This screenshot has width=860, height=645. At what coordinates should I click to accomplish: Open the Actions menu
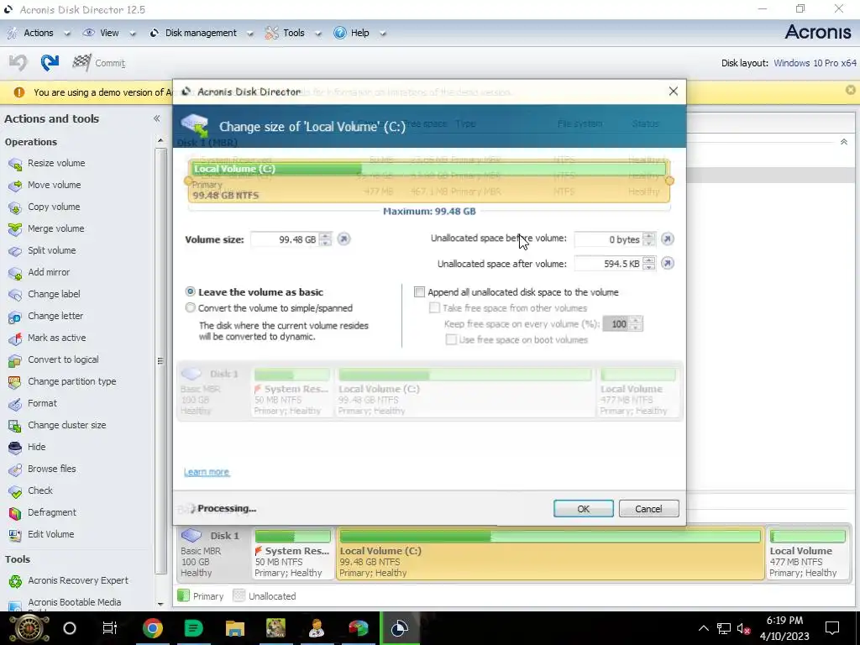pos(39,33)
